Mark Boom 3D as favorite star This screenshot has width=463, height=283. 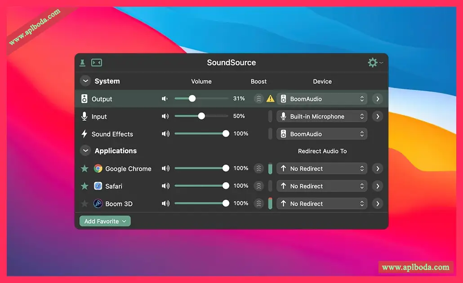click(x=85, y=203)
